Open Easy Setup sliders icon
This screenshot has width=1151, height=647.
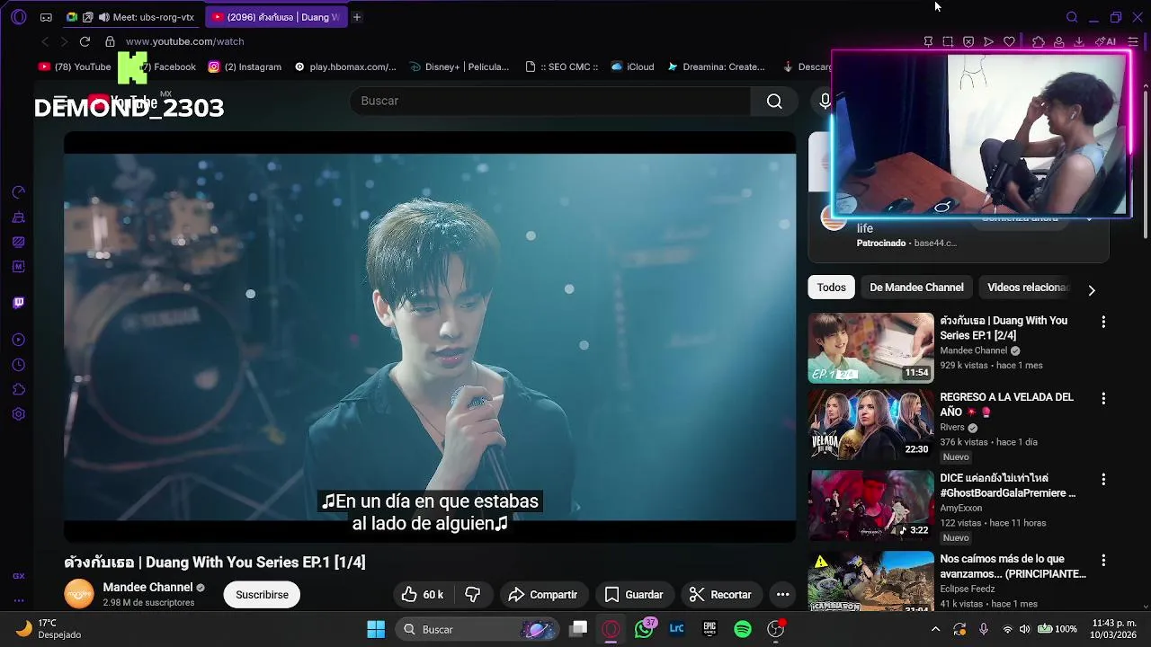pyautogui.click(x=1133, y=41)
